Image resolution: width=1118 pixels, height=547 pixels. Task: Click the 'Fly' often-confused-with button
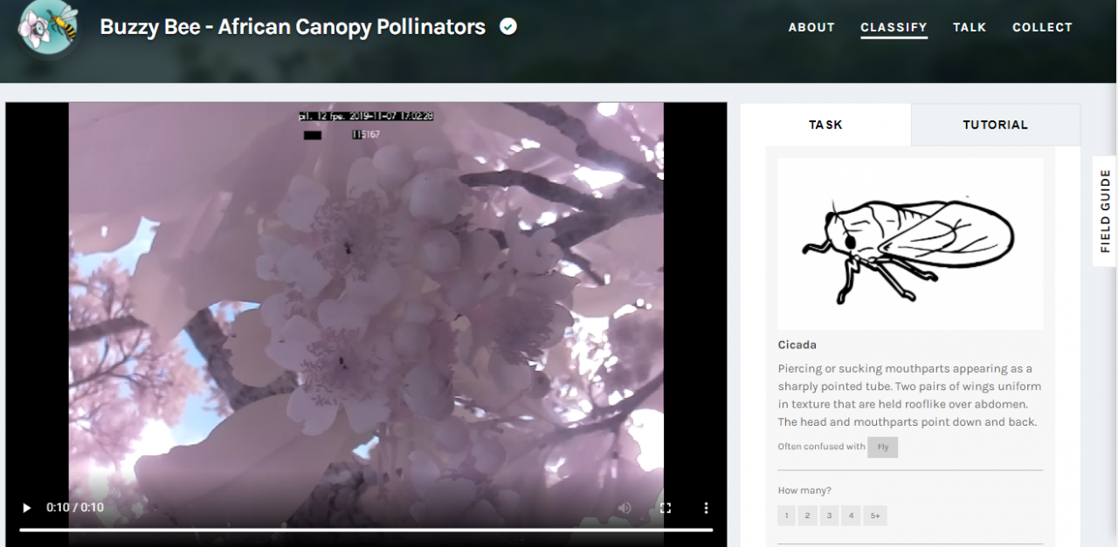882,447
